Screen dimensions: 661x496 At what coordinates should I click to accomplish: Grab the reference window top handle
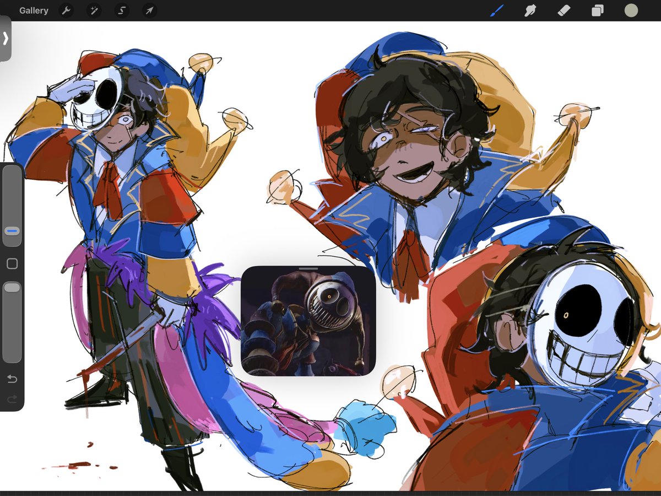coord(308,269)
